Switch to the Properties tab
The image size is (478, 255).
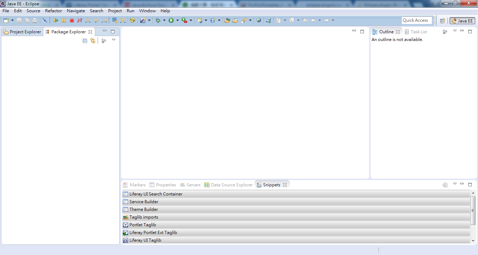(x=163, y=185)
